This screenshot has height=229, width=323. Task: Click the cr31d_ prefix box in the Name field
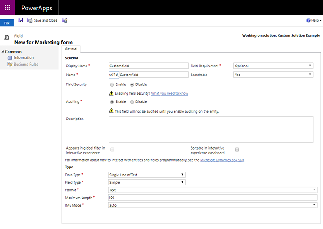click(114, 75)
